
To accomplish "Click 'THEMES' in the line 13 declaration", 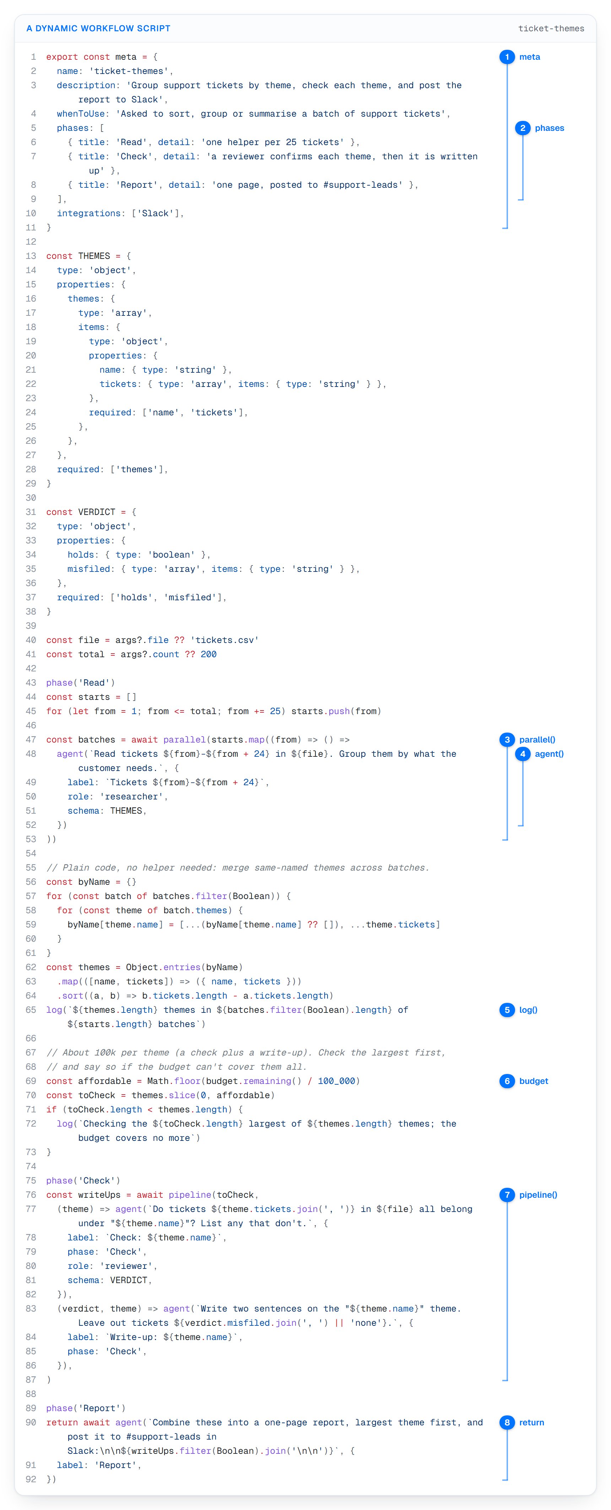I will click(x=94, y=256).
